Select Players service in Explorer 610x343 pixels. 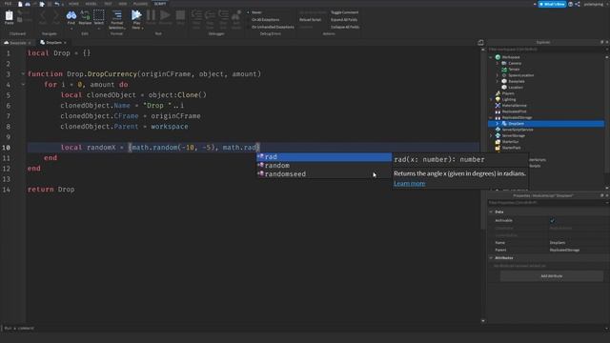click(508, 93)
